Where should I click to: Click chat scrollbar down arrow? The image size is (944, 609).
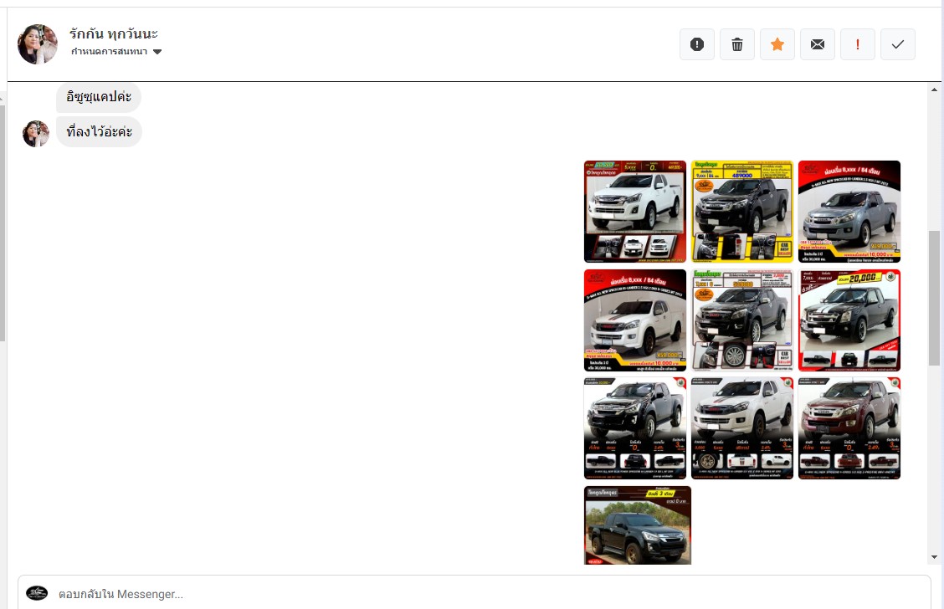pos(934,557)
